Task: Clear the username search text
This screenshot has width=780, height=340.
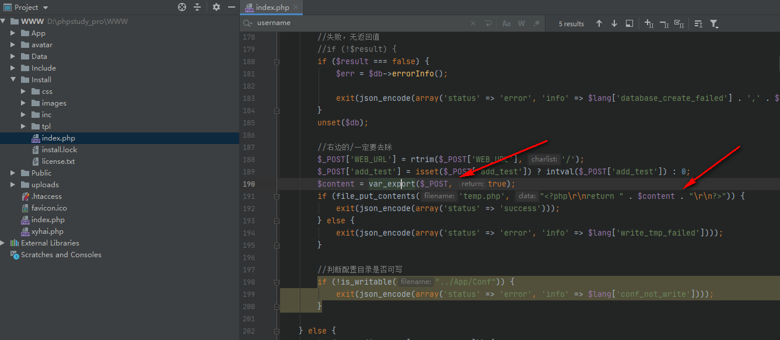Action: tap(473, 23)
